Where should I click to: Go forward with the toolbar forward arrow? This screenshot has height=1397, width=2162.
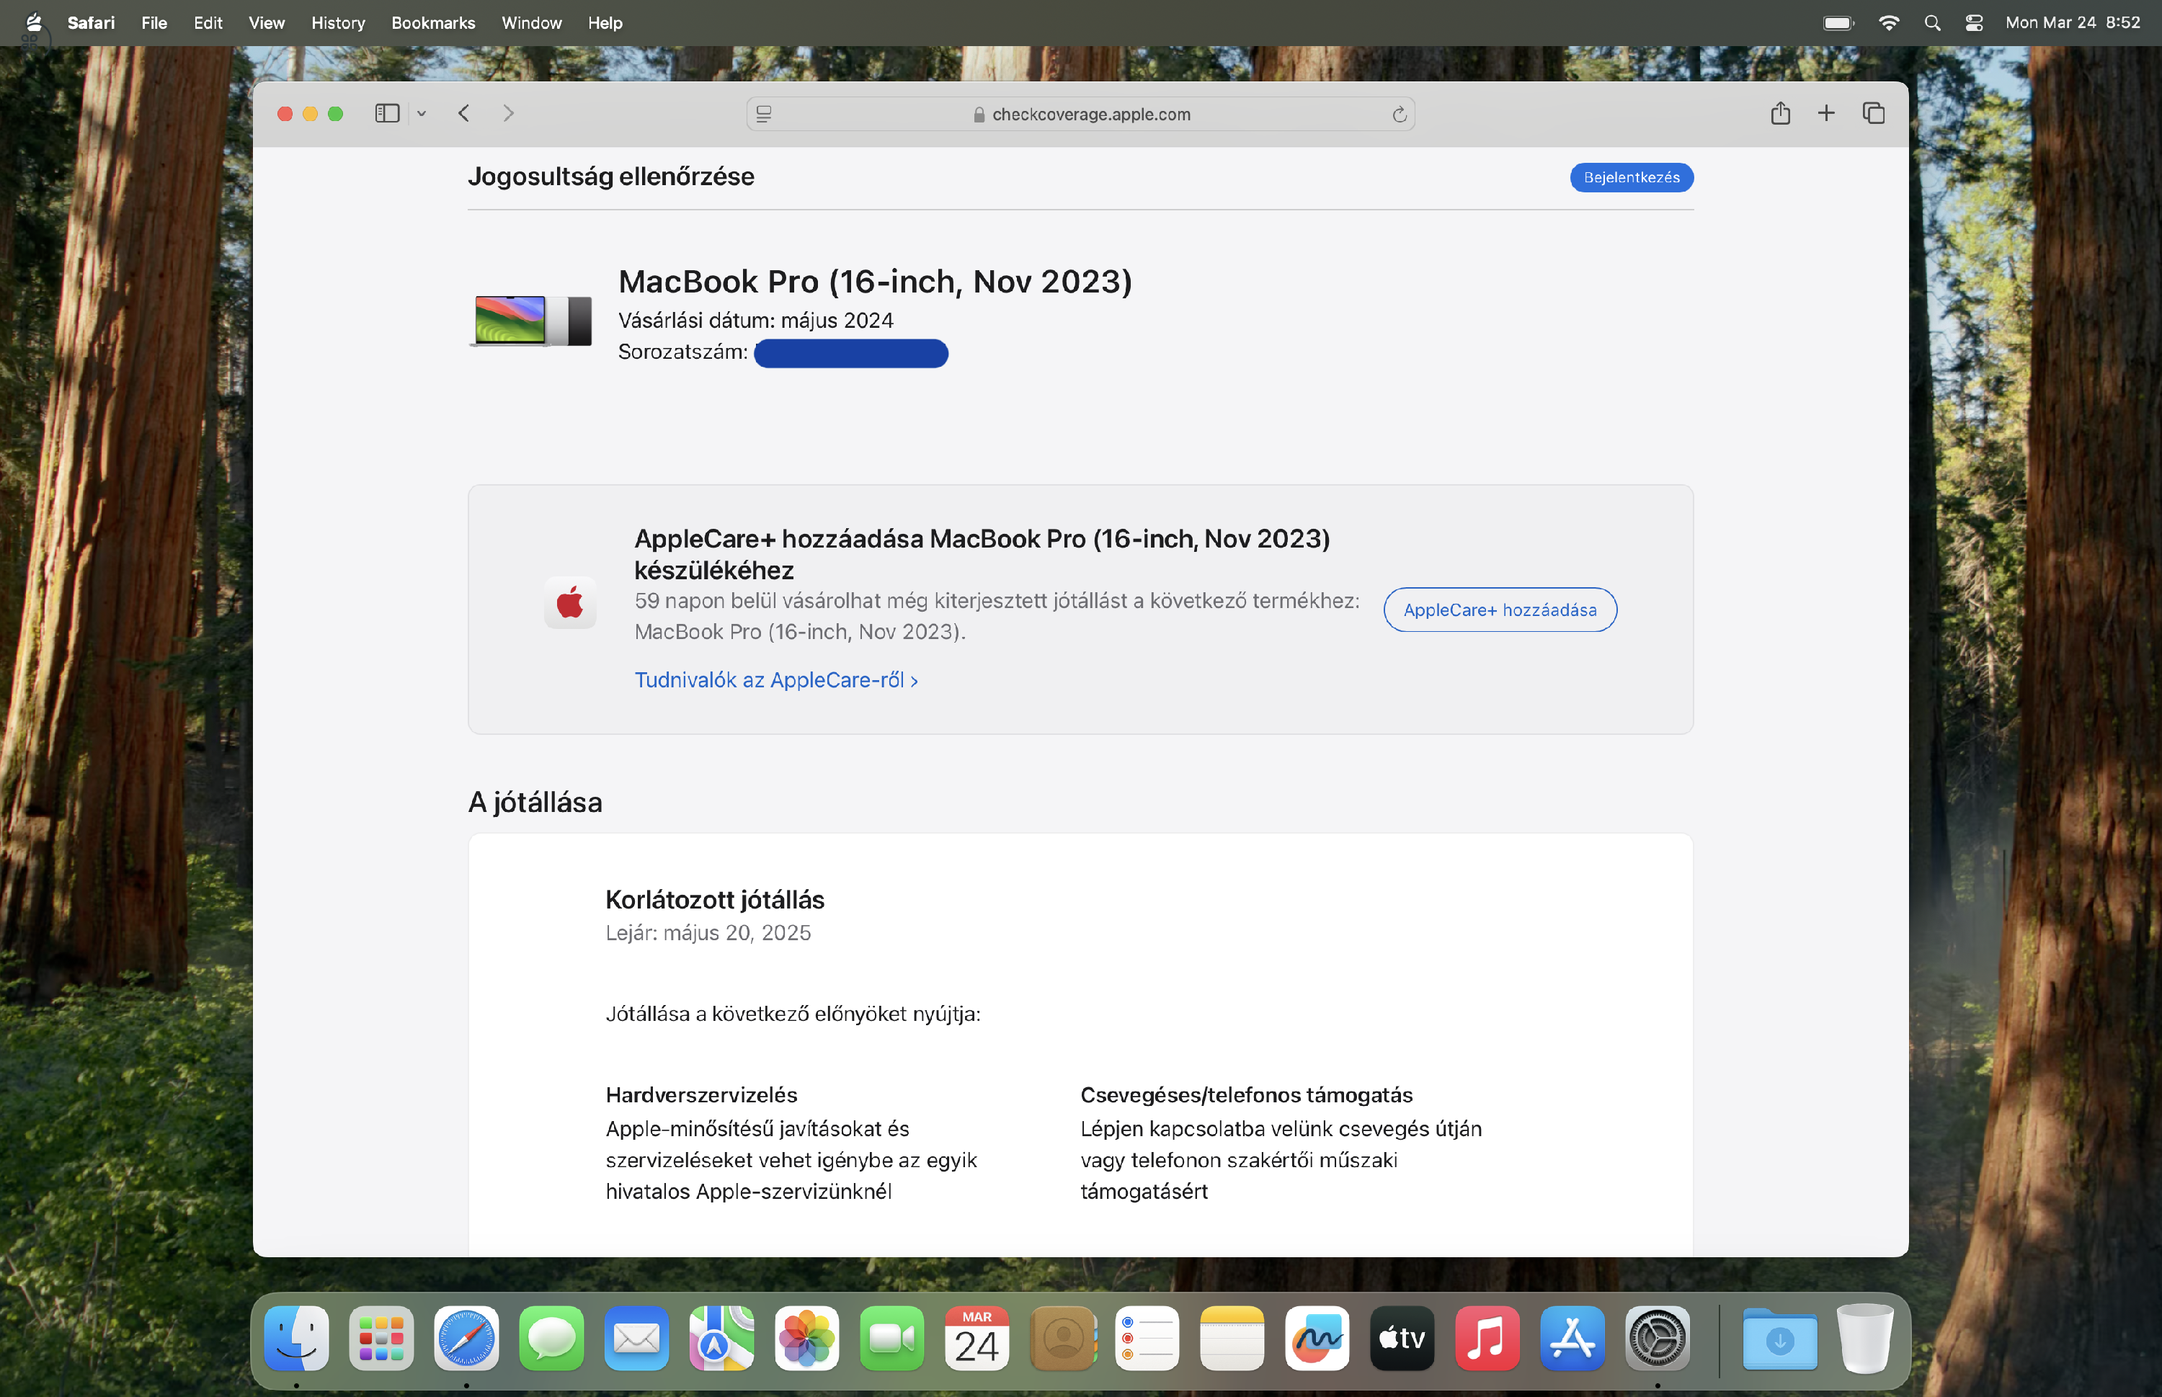tap(508, 113)
